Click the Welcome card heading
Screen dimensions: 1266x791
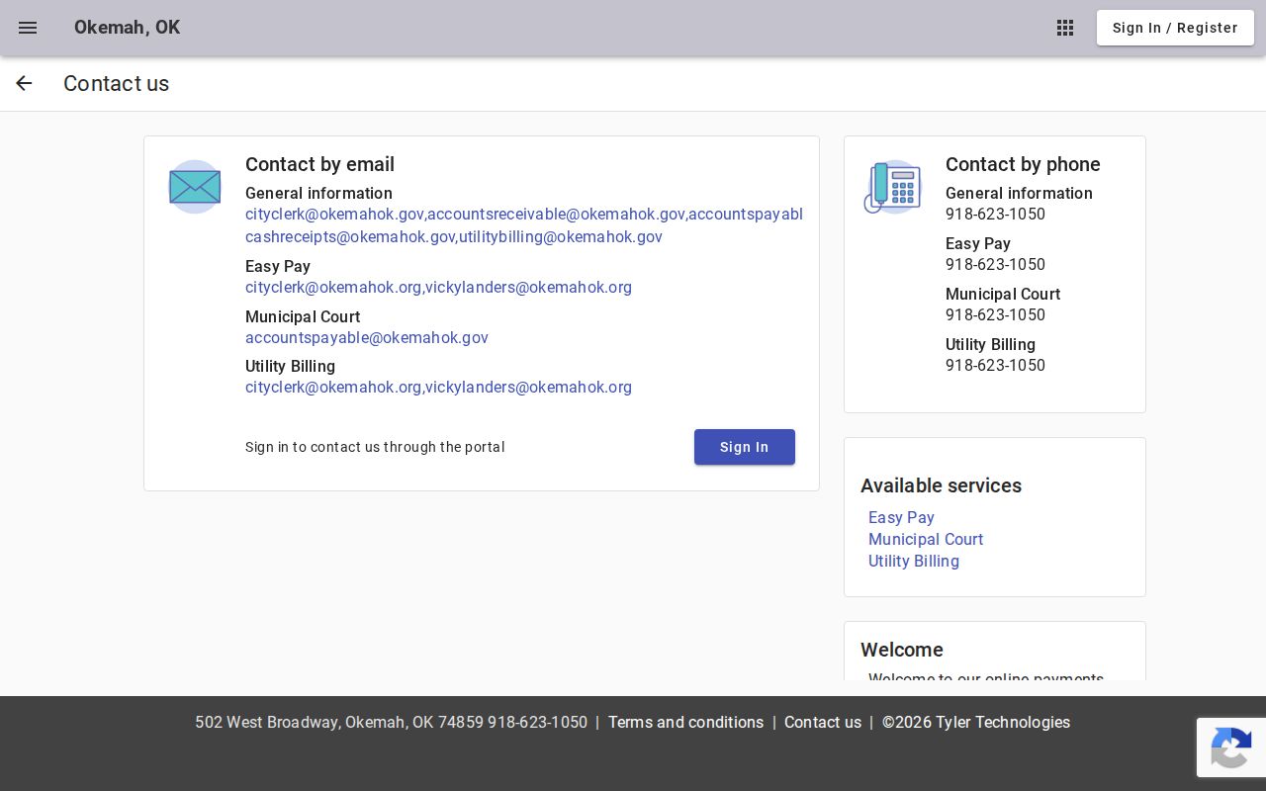(902, 650)
